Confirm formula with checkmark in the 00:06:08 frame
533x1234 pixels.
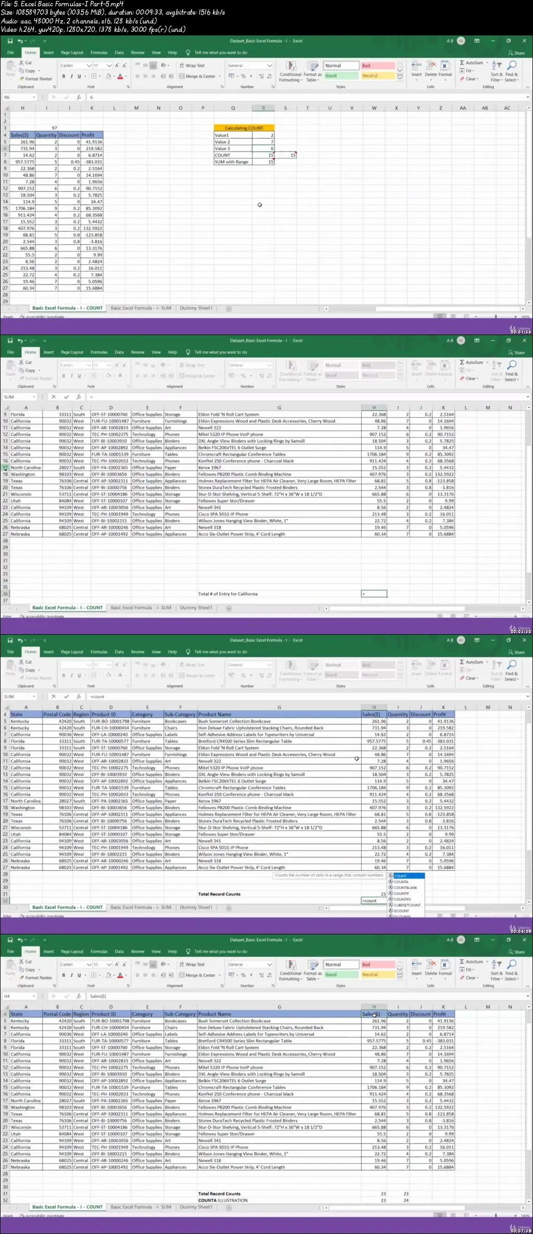(x=66, y=697)
